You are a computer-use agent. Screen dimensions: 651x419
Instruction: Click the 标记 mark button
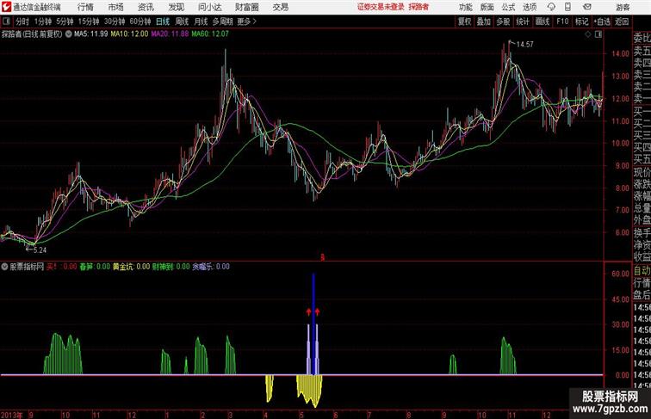click(581, 22)
